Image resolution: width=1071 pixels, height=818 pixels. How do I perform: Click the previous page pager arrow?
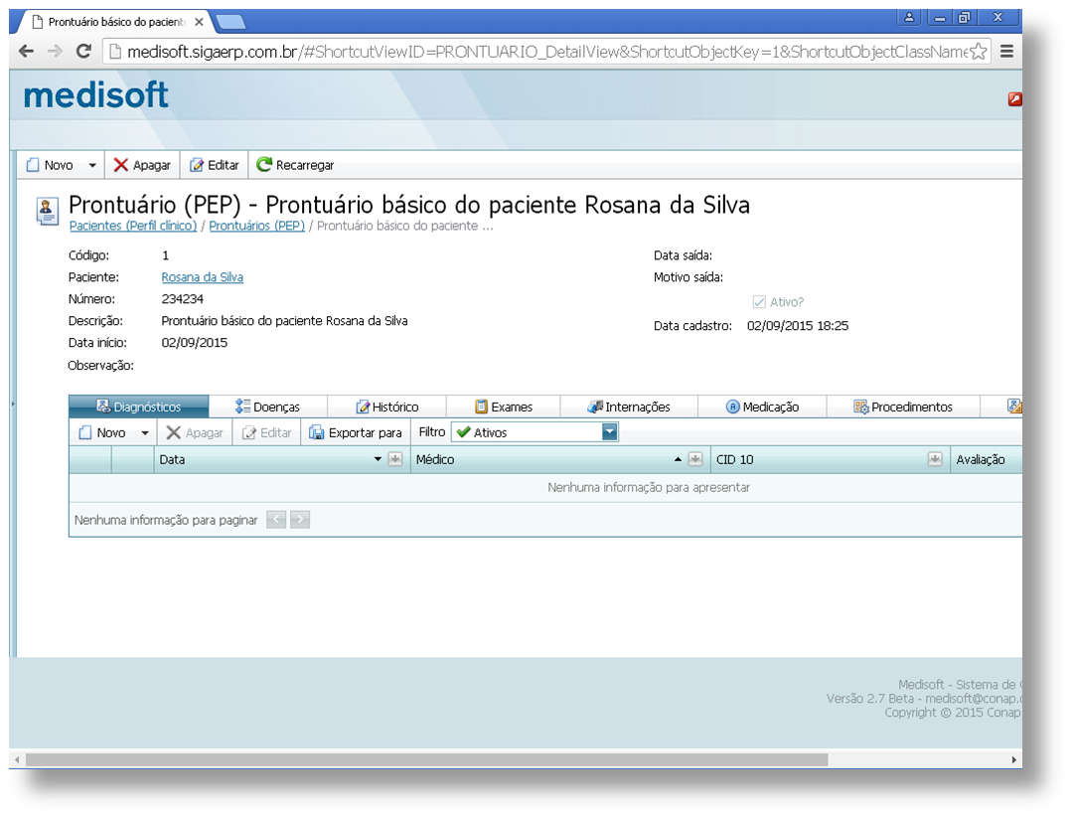[x=276, y=520]
